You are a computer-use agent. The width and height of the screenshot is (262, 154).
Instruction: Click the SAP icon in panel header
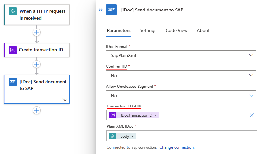[111, 10]
